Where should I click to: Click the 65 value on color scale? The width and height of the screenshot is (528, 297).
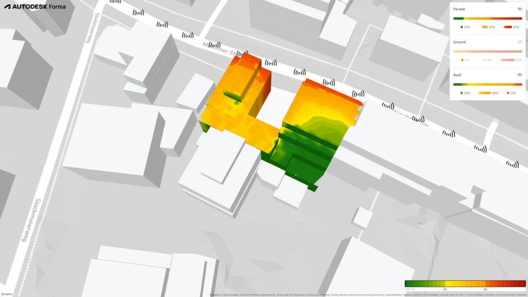(x=485, y=289)
